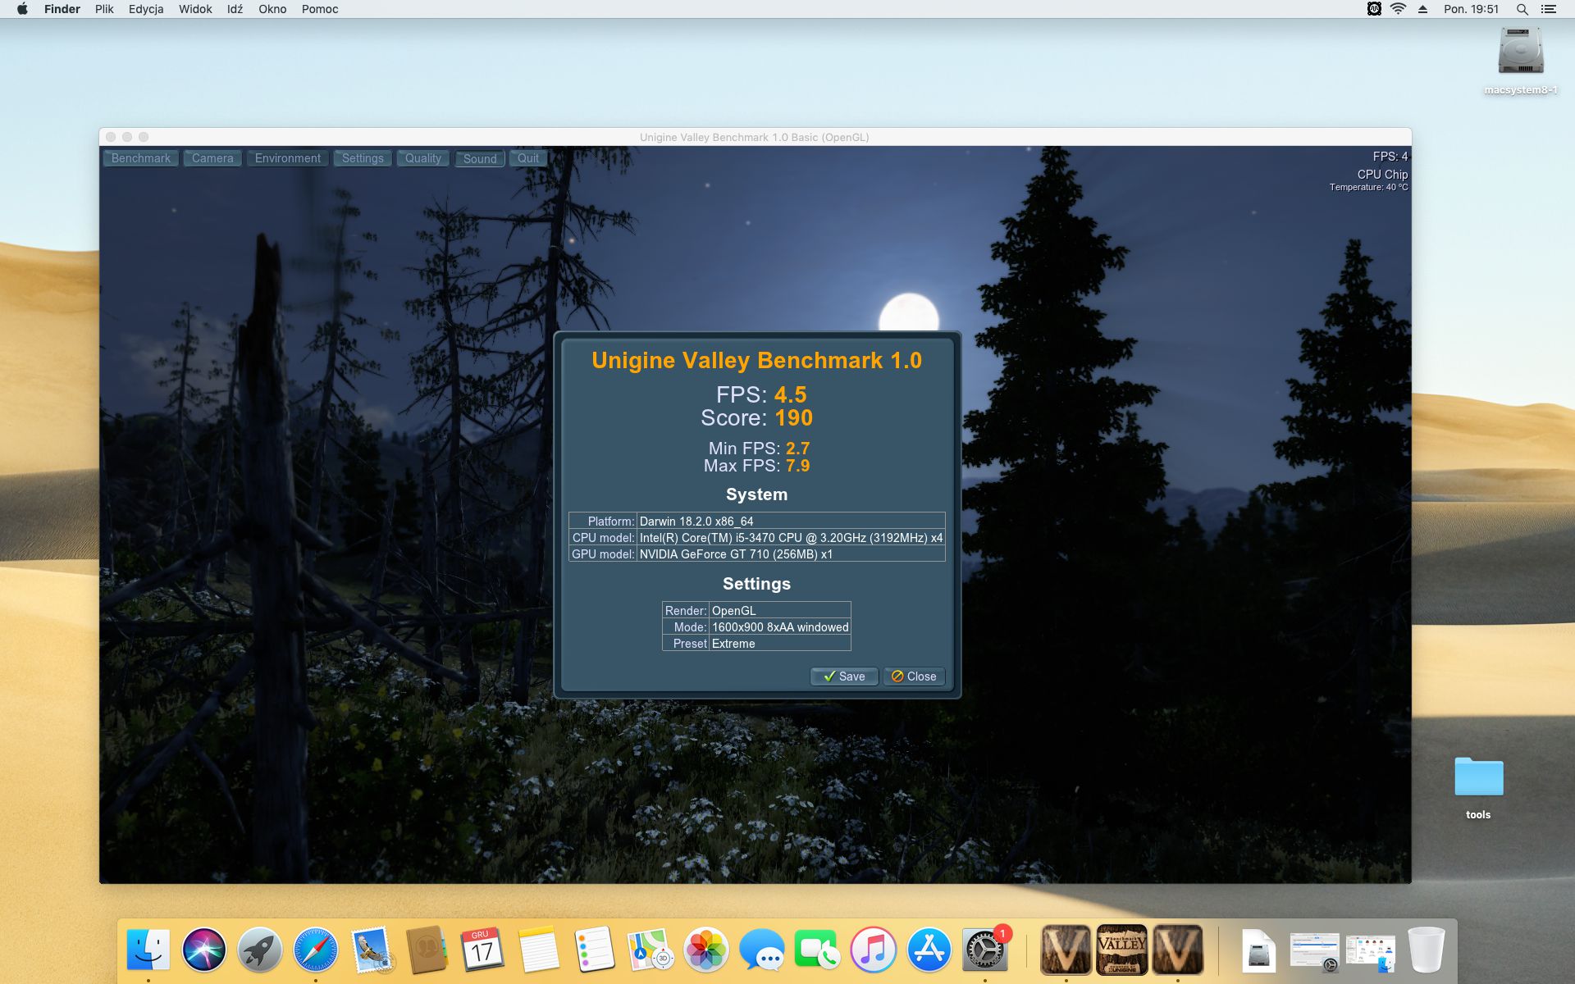
Task: Open the App Store from the dock
Action: (x=929, y=951)
